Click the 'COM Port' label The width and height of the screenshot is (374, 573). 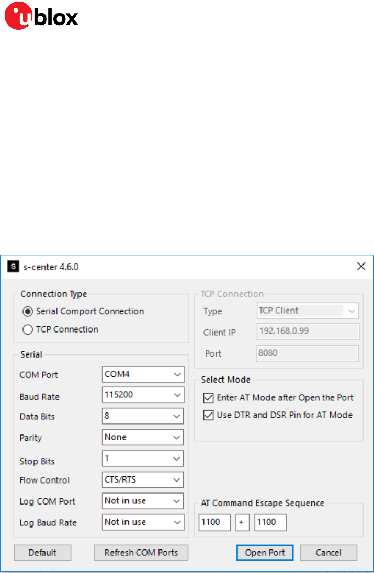39,375
